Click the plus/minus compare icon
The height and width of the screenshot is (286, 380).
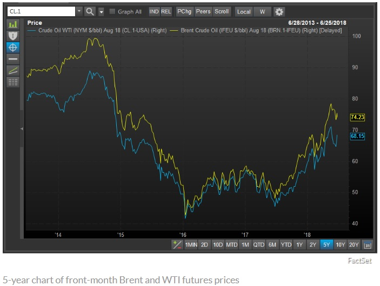[177, 245]
